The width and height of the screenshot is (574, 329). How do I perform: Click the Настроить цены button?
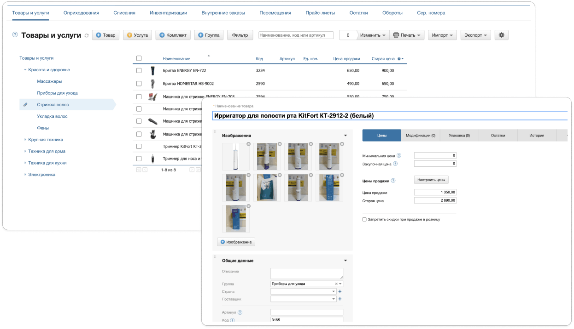[431, 180]
